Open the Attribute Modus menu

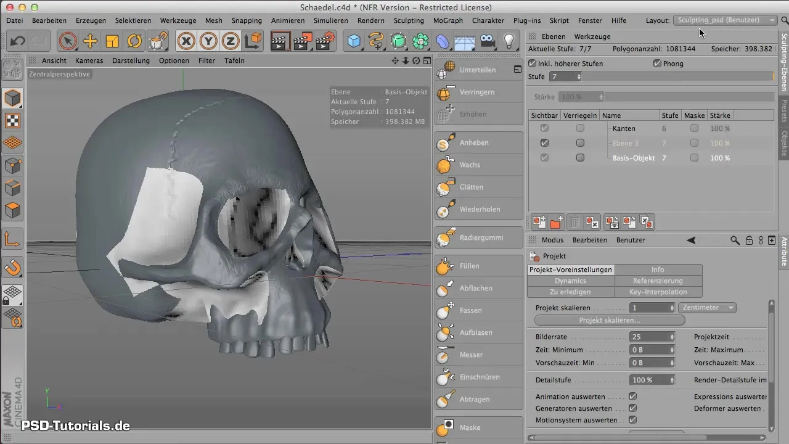point(552,240)
